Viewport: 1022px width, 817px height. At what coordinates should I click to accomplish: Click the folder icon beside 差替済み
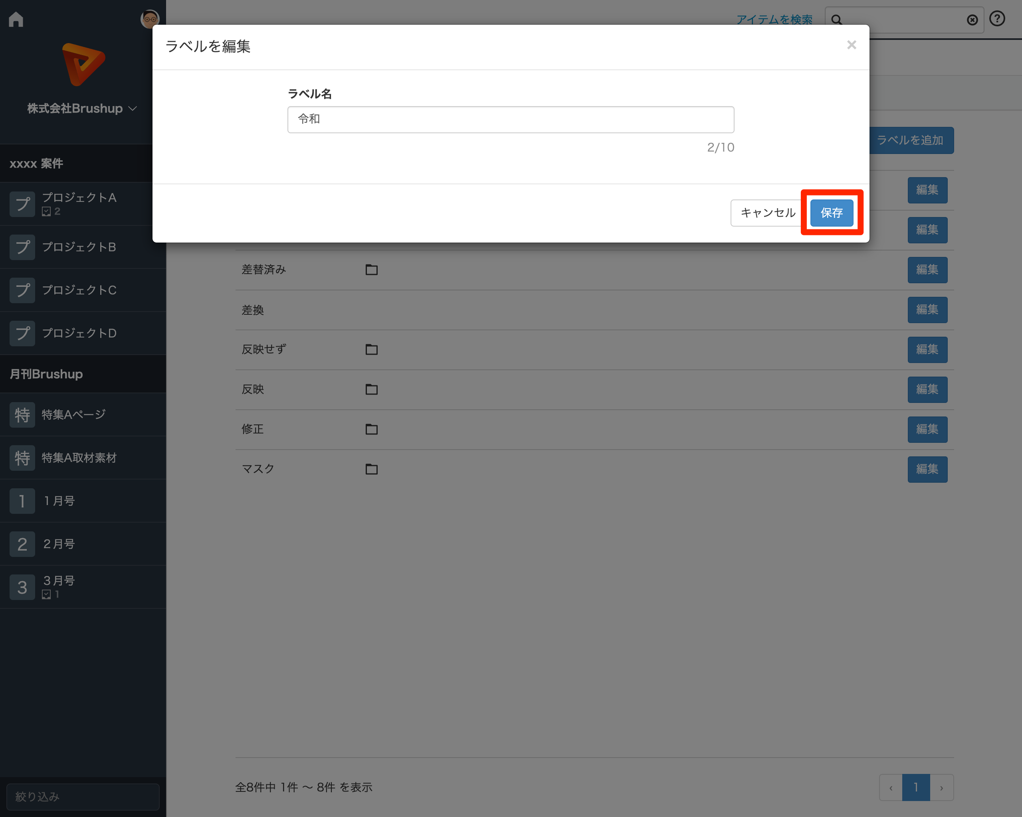click(371, 270)
